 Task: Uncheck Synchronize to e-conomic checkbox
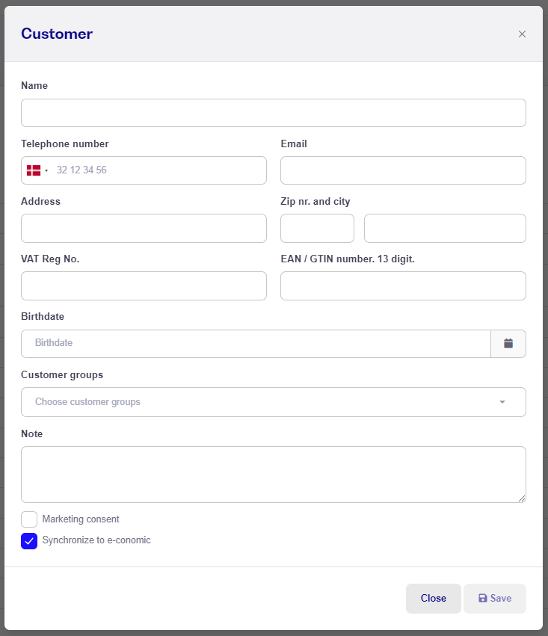pyautogui.click(x=29, y=541)
